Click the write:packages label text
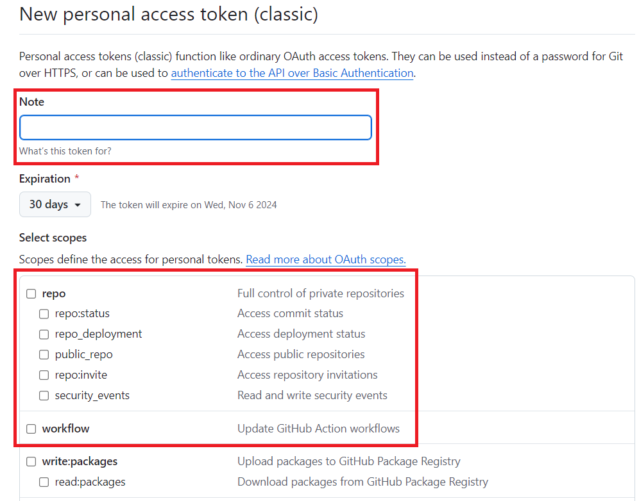639x501 pixels. coord(80,461)
